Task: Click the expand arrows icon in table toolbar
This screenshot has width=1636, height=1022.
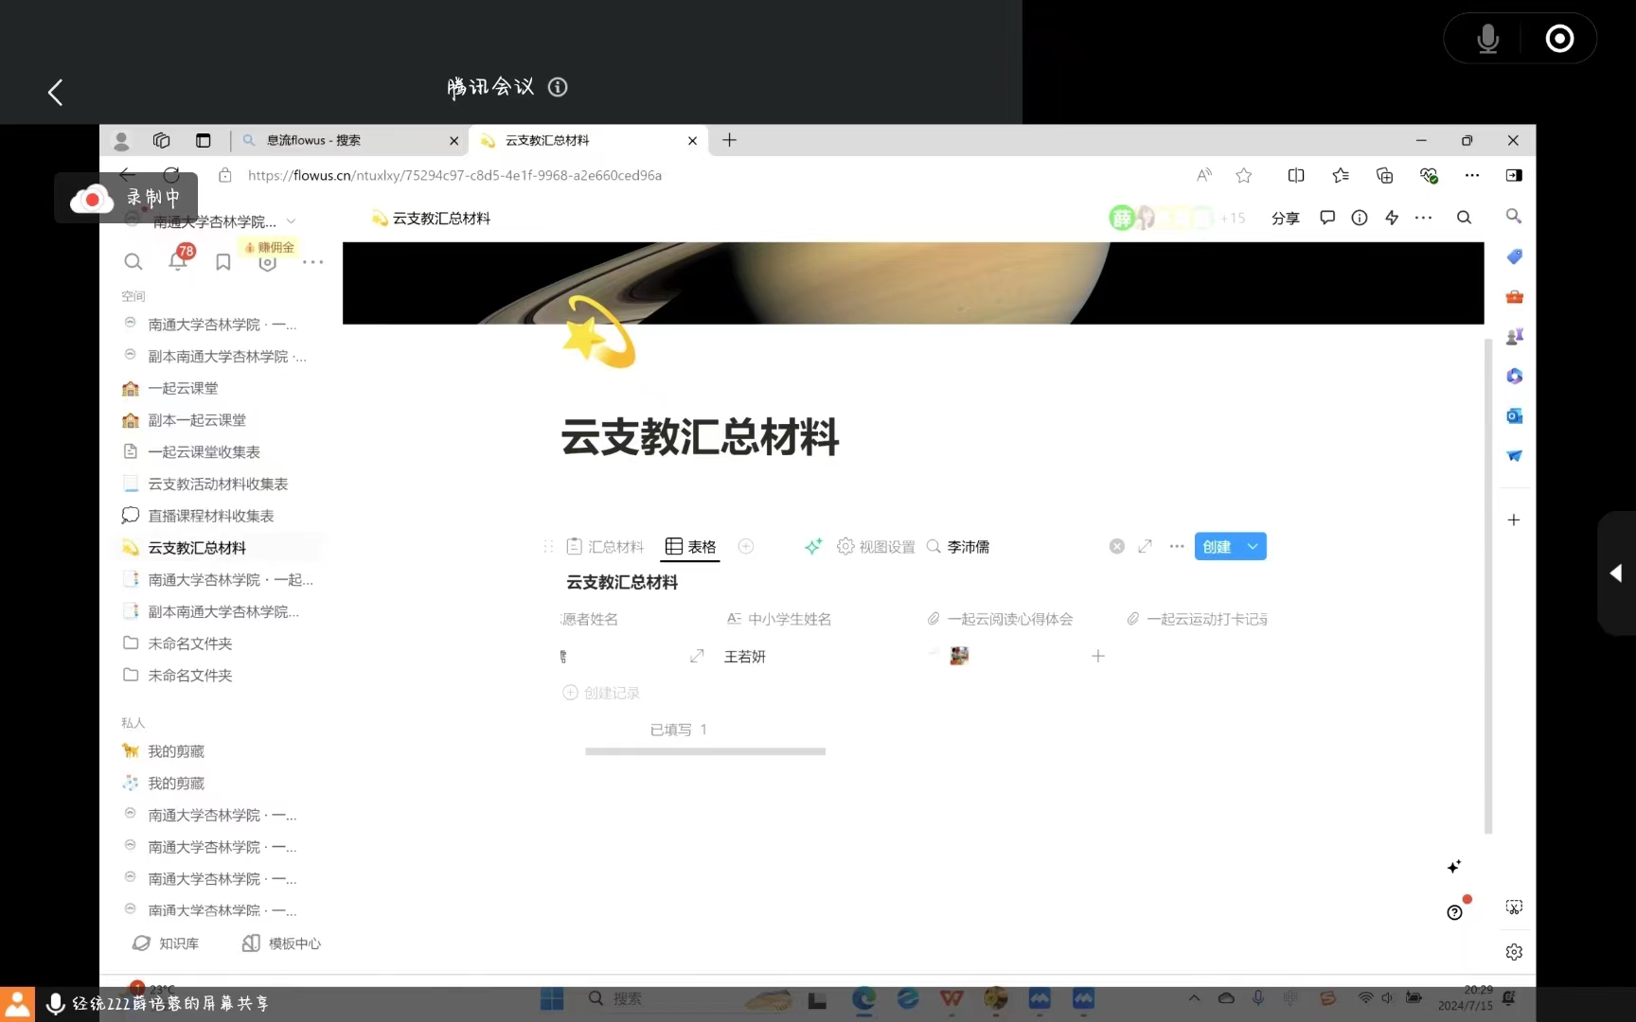Action: click(x=1145, y=546)
